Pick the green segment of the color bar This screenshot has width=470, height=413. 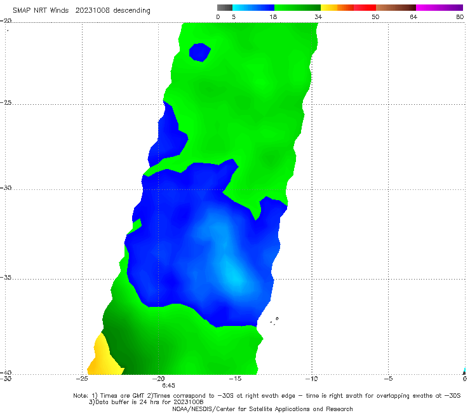tap(297, 8)
